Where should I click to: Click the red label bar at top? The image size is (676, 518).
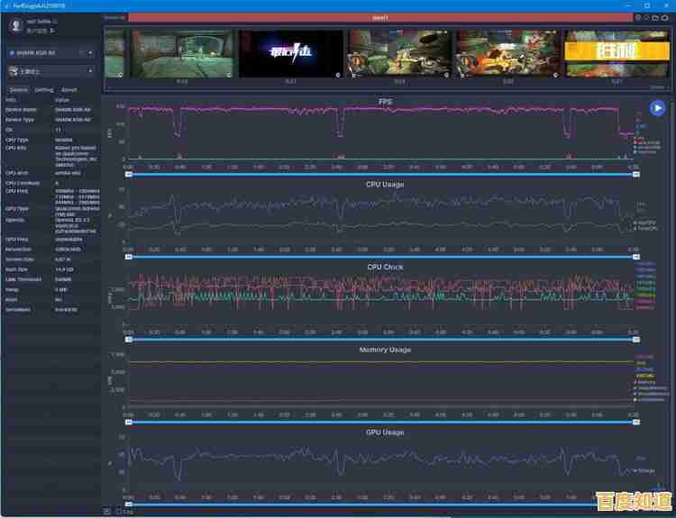point(379,17)
